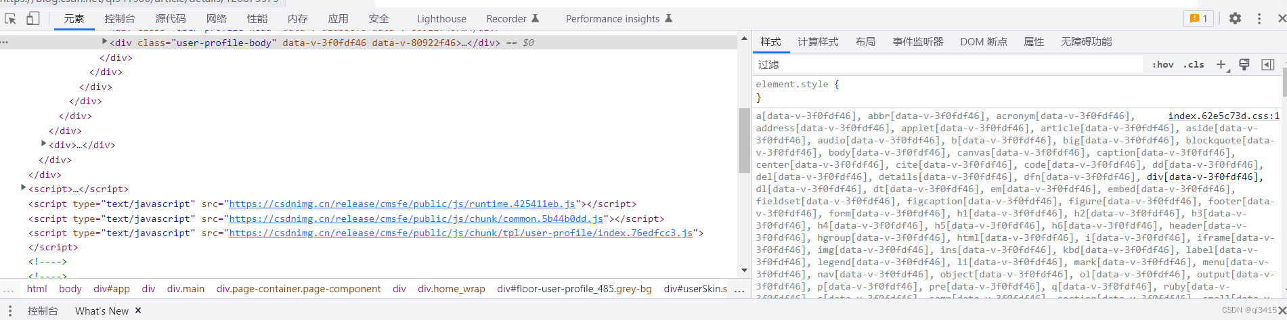Select html in the breadcrumb bar
This screenshot has width=1287, height=320.
click(x=37, y=289)
